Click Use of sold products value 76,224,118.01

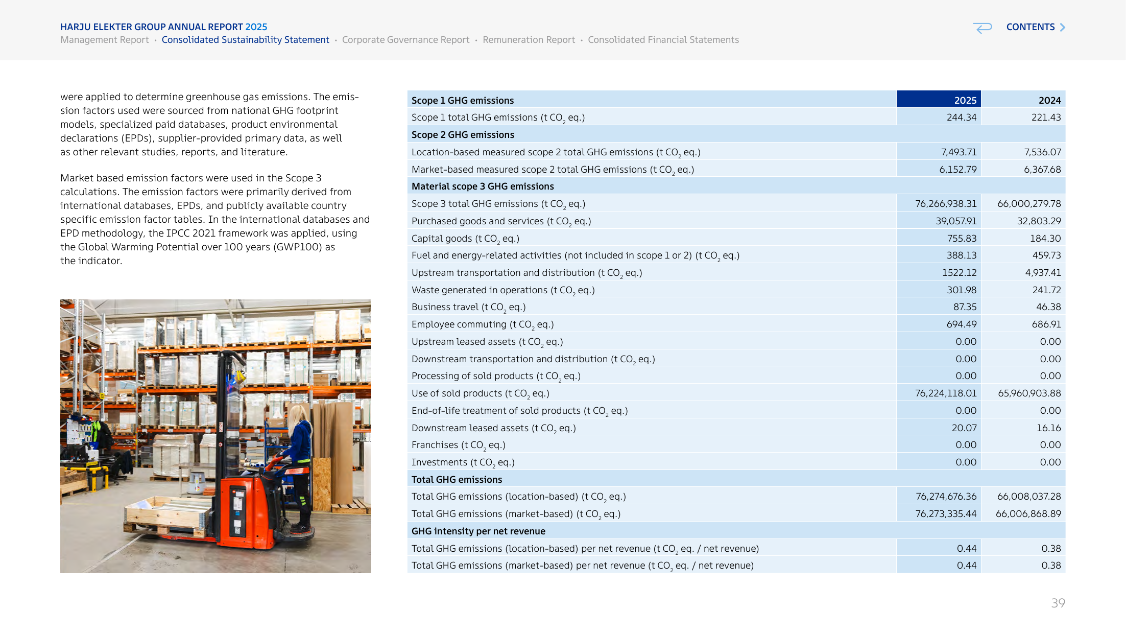[946, 393]
